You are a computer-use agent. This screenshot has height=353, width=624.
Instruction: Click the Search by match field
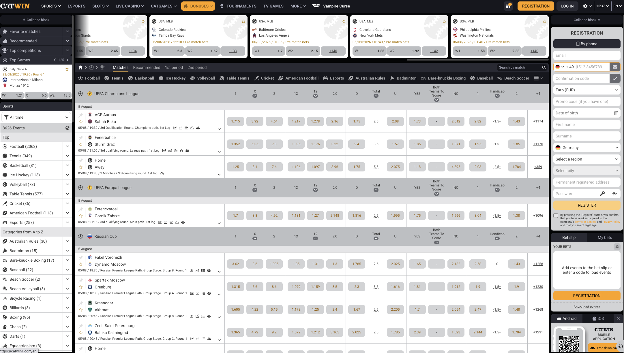point(519,67)
